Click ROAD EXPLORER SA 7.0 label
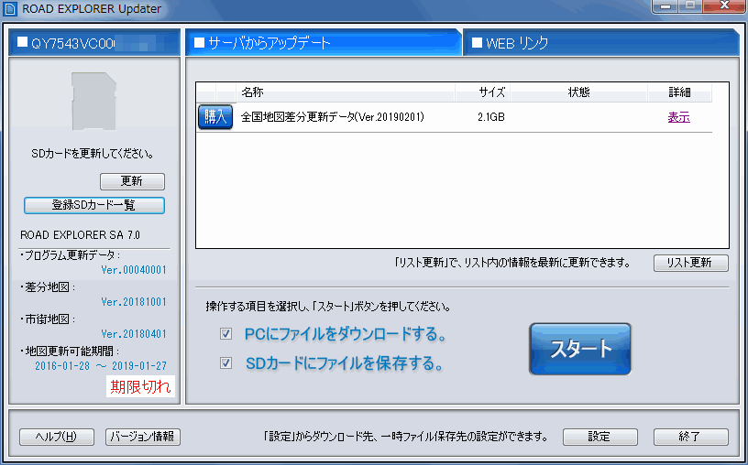This screenshot has width=748, height=465. (80, 235)
